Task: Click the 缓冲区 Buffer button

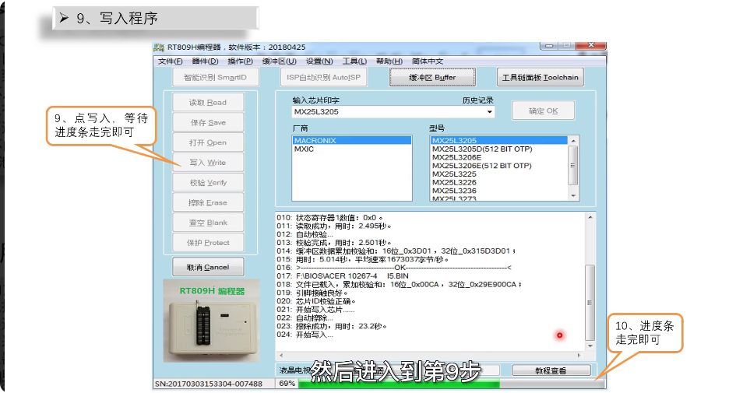Action: 433,77
